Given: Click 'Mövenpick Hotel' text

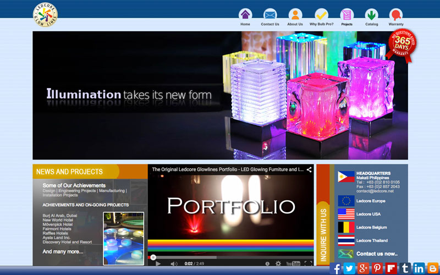Looking at the screenshot, I should [x=58, y=224].
